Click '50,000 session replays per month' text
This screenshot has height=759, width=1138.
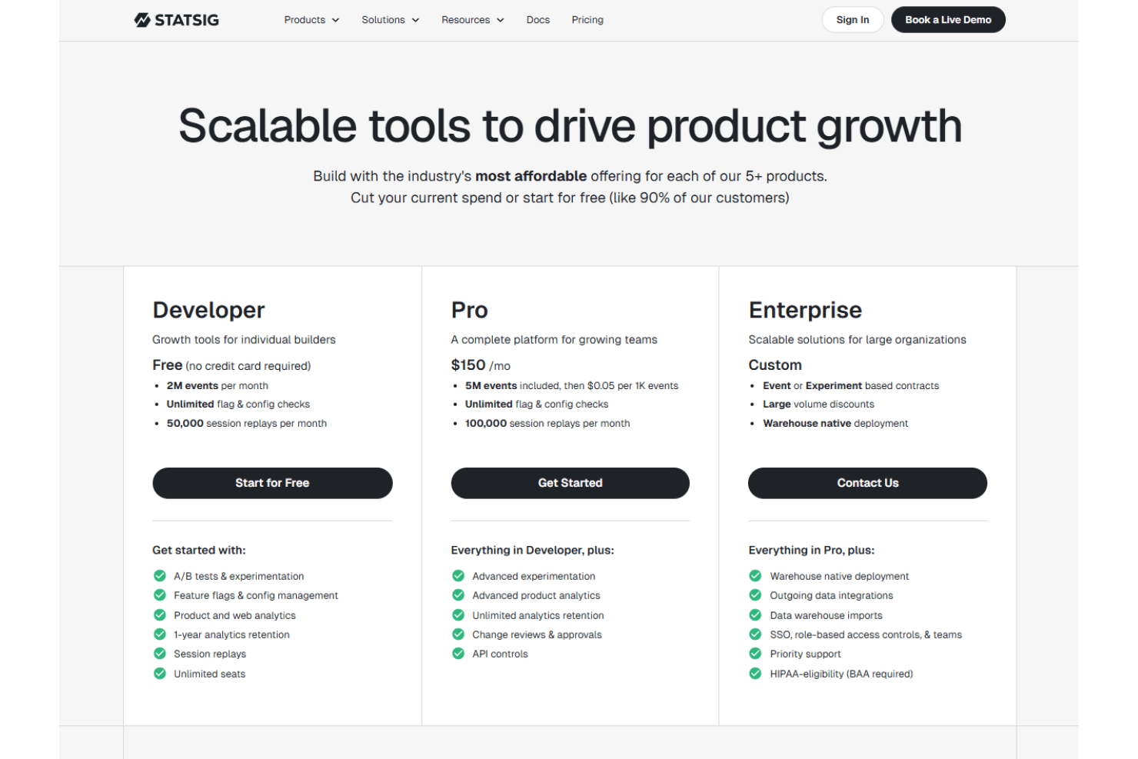(x=247, y=424)
